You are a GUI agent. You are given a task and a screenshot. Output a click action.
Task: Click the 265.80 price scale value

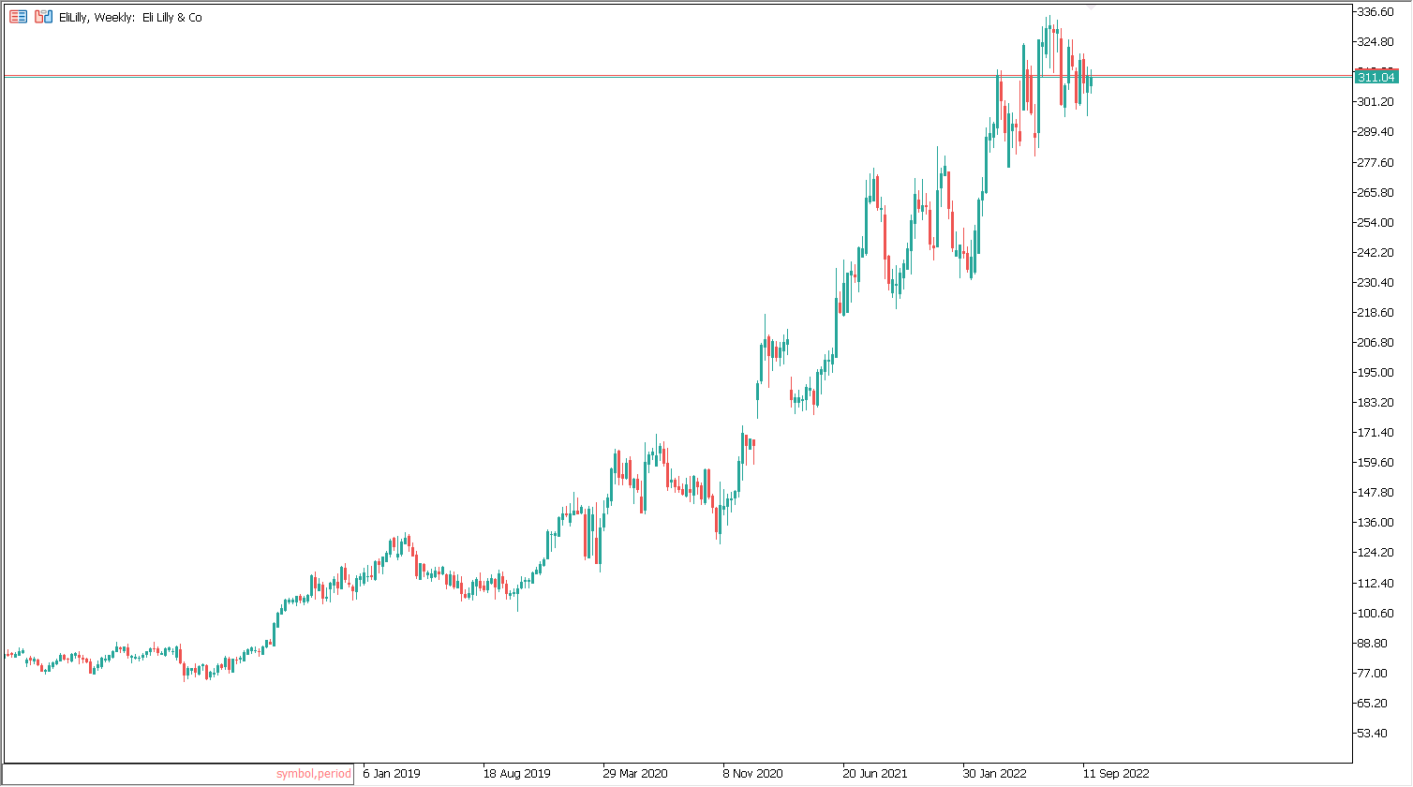(x=1376, y=193)
